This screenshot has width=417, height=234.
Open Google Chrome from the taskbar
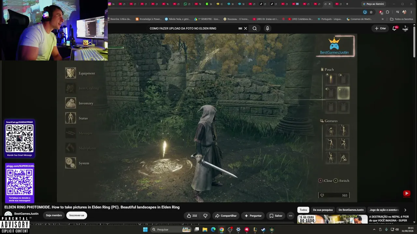pos(222,229)
